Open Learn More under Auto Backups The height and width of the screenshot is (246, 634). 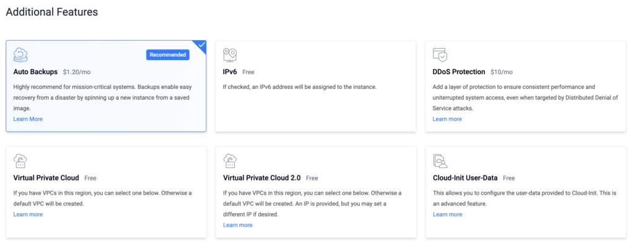click(x=28, y=119)
